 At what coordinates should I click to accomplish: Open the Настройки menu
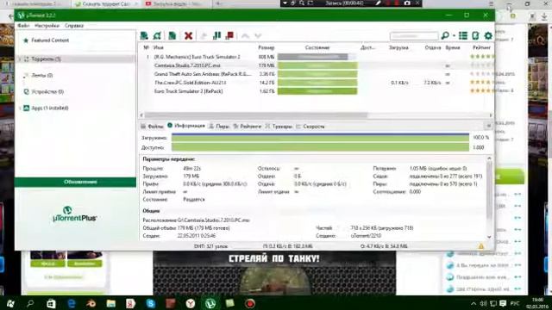tap(47, 26)
